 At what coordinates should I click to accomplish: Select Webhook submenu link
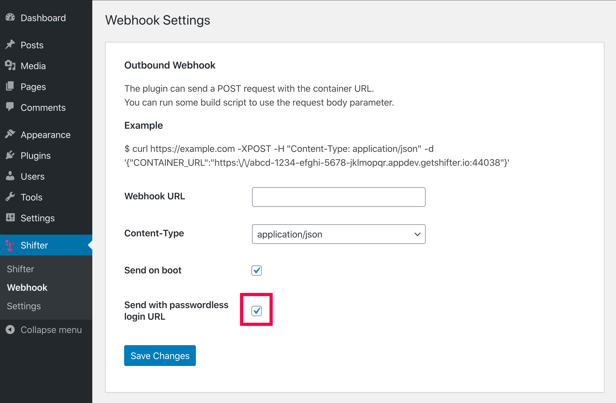27,288
